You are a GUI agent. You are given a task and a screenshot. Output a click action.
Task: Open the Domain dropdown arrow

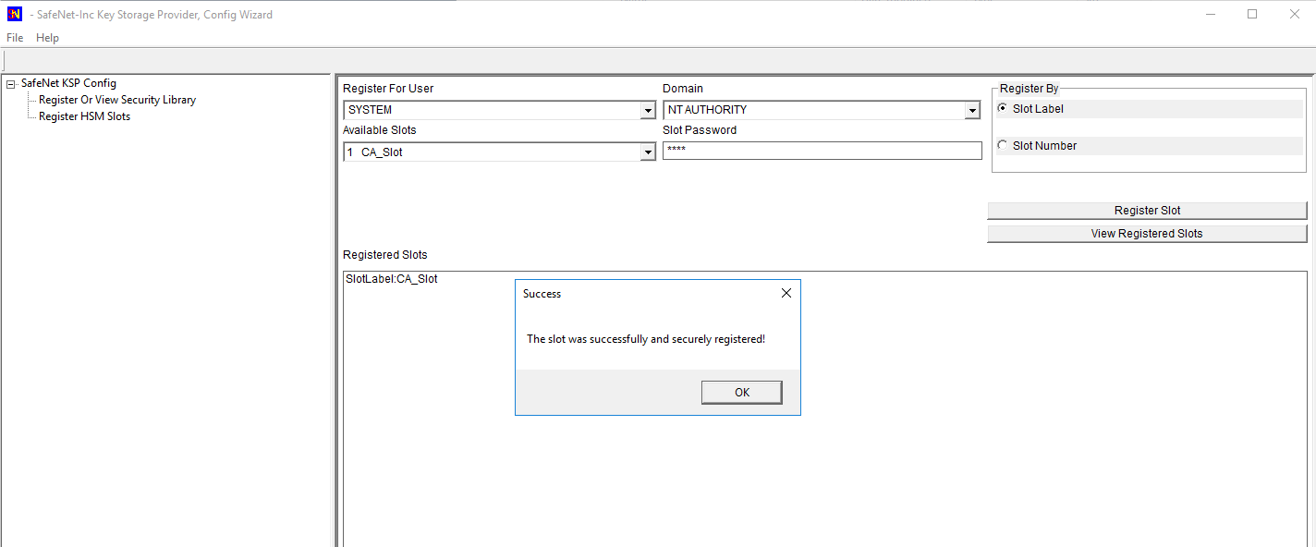point(972,111)
